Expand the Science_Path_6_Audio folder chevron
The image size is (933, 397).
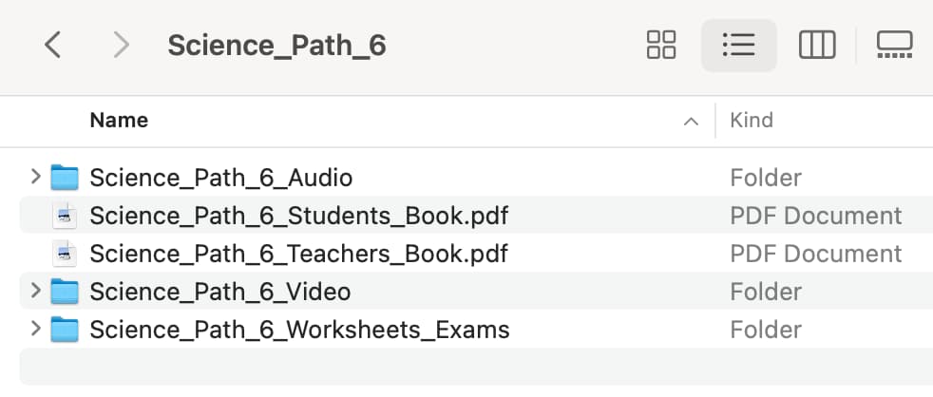[x=36, y=177]
